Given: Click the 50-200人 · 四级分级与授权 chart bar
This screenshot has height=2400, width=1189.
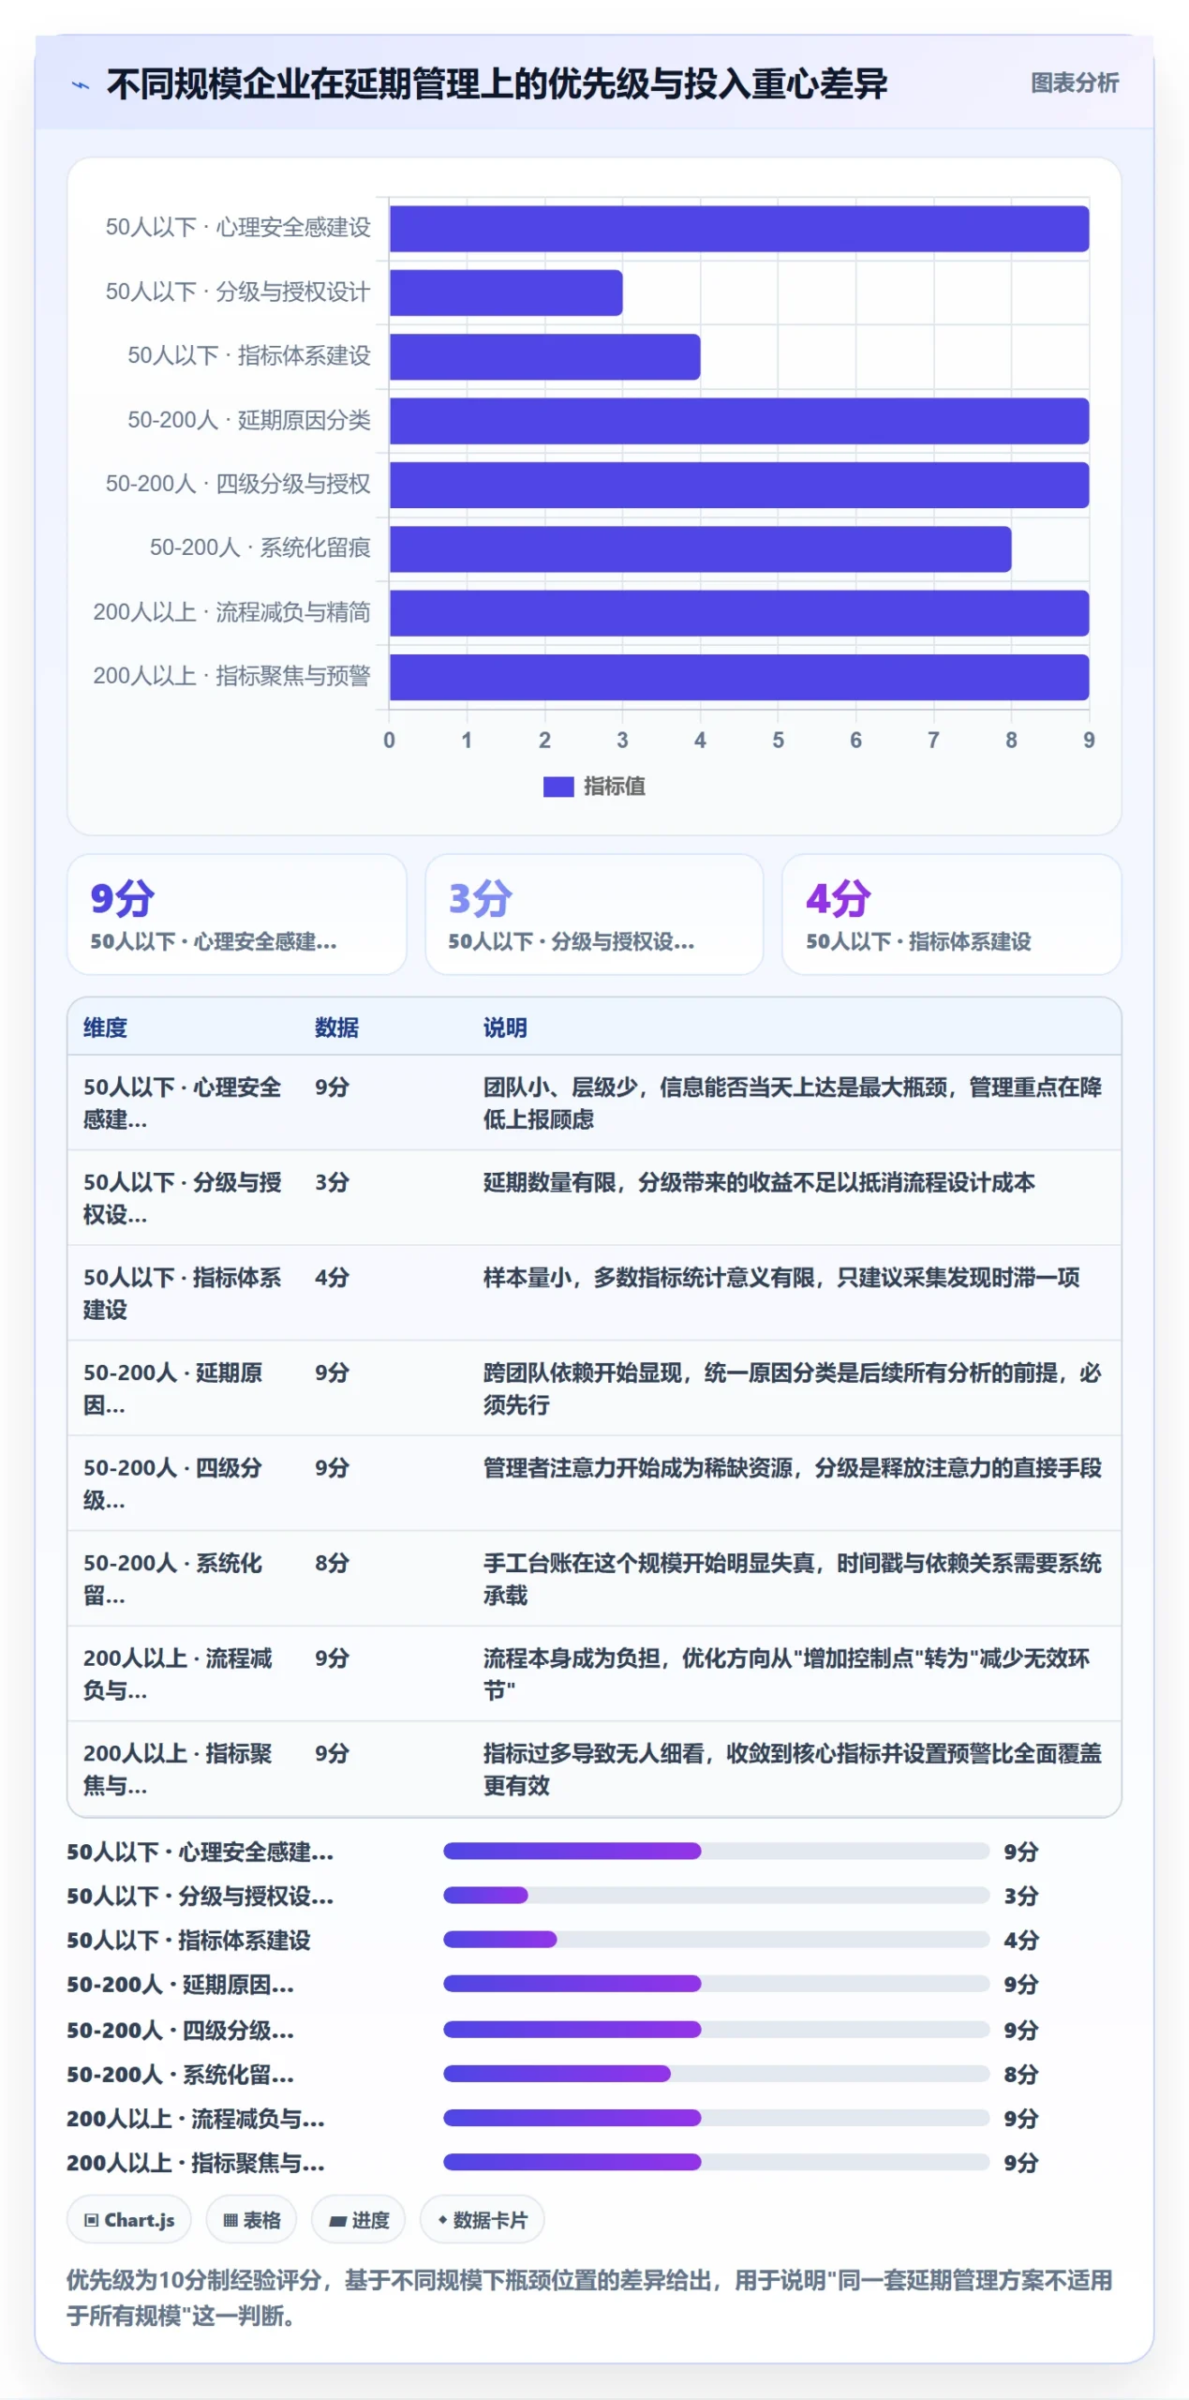Looking at the screenshot, I should 739,485.
